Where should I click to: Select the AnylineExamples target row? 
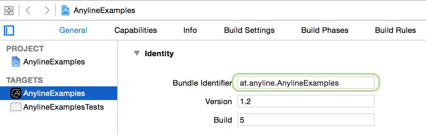click(59, 93)
